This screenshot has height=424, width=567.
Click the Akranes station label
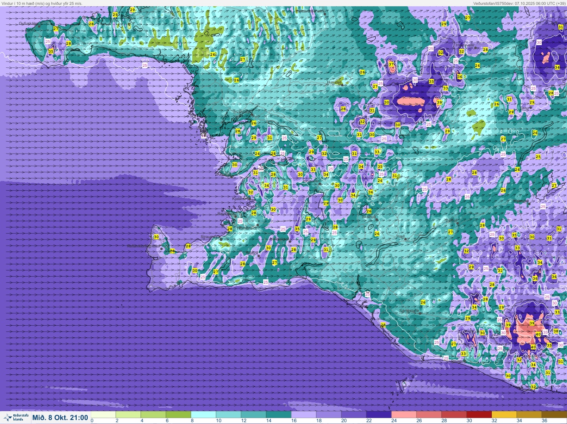tap(224, 174)
